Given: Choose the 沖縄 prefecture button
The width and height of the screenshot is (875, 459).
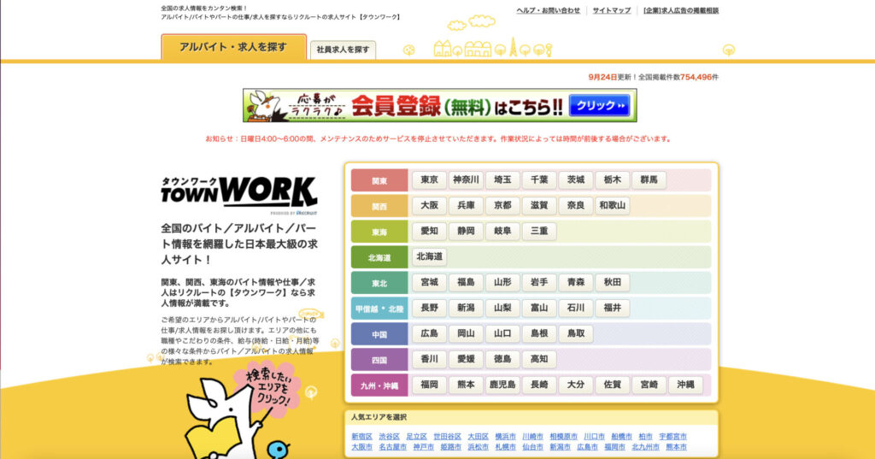Looking at the screenshot, I should pyautogui.click(x=685, y=385).
